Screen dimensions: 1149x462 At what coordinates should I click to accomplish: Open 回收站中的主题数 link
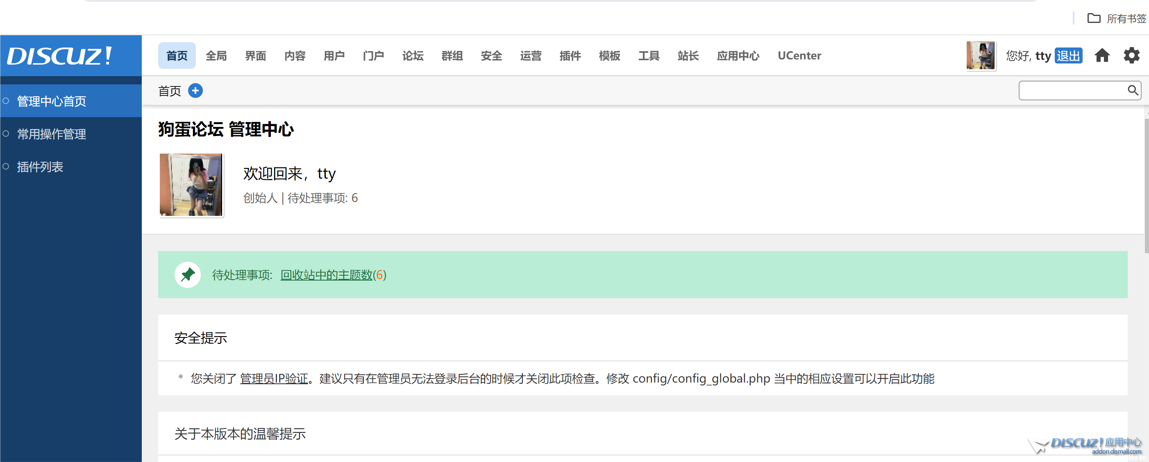coord(326,275)
